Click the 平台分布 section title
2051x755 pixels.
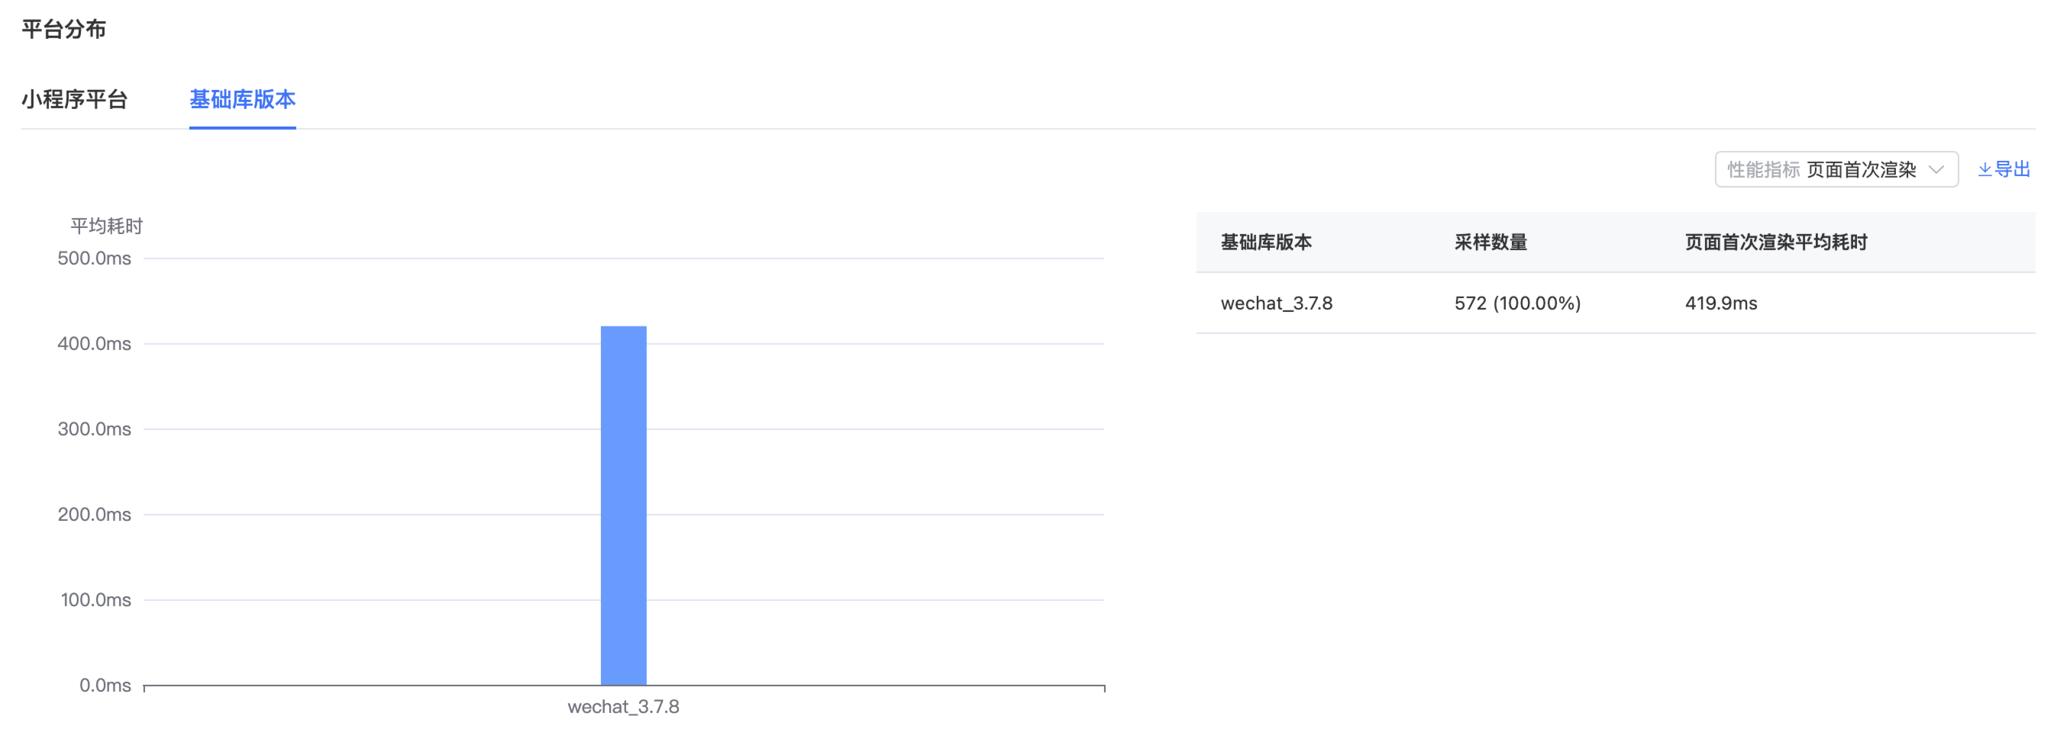tap(63, 30)
